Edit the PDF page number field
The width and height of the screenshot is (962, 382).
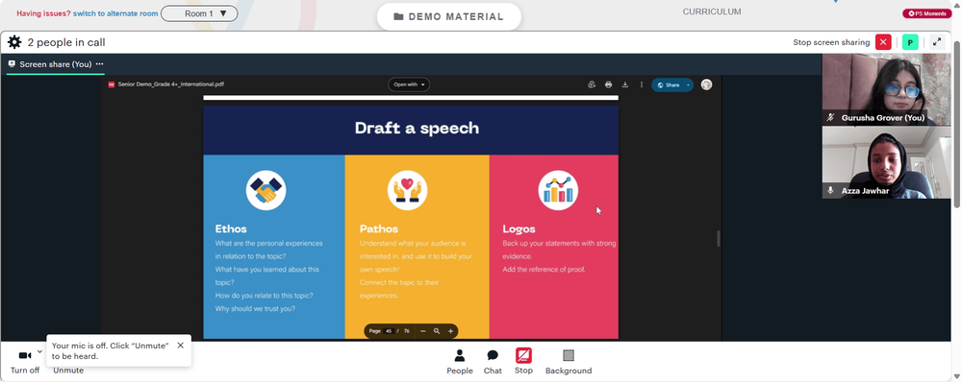[x=389, y=331]
